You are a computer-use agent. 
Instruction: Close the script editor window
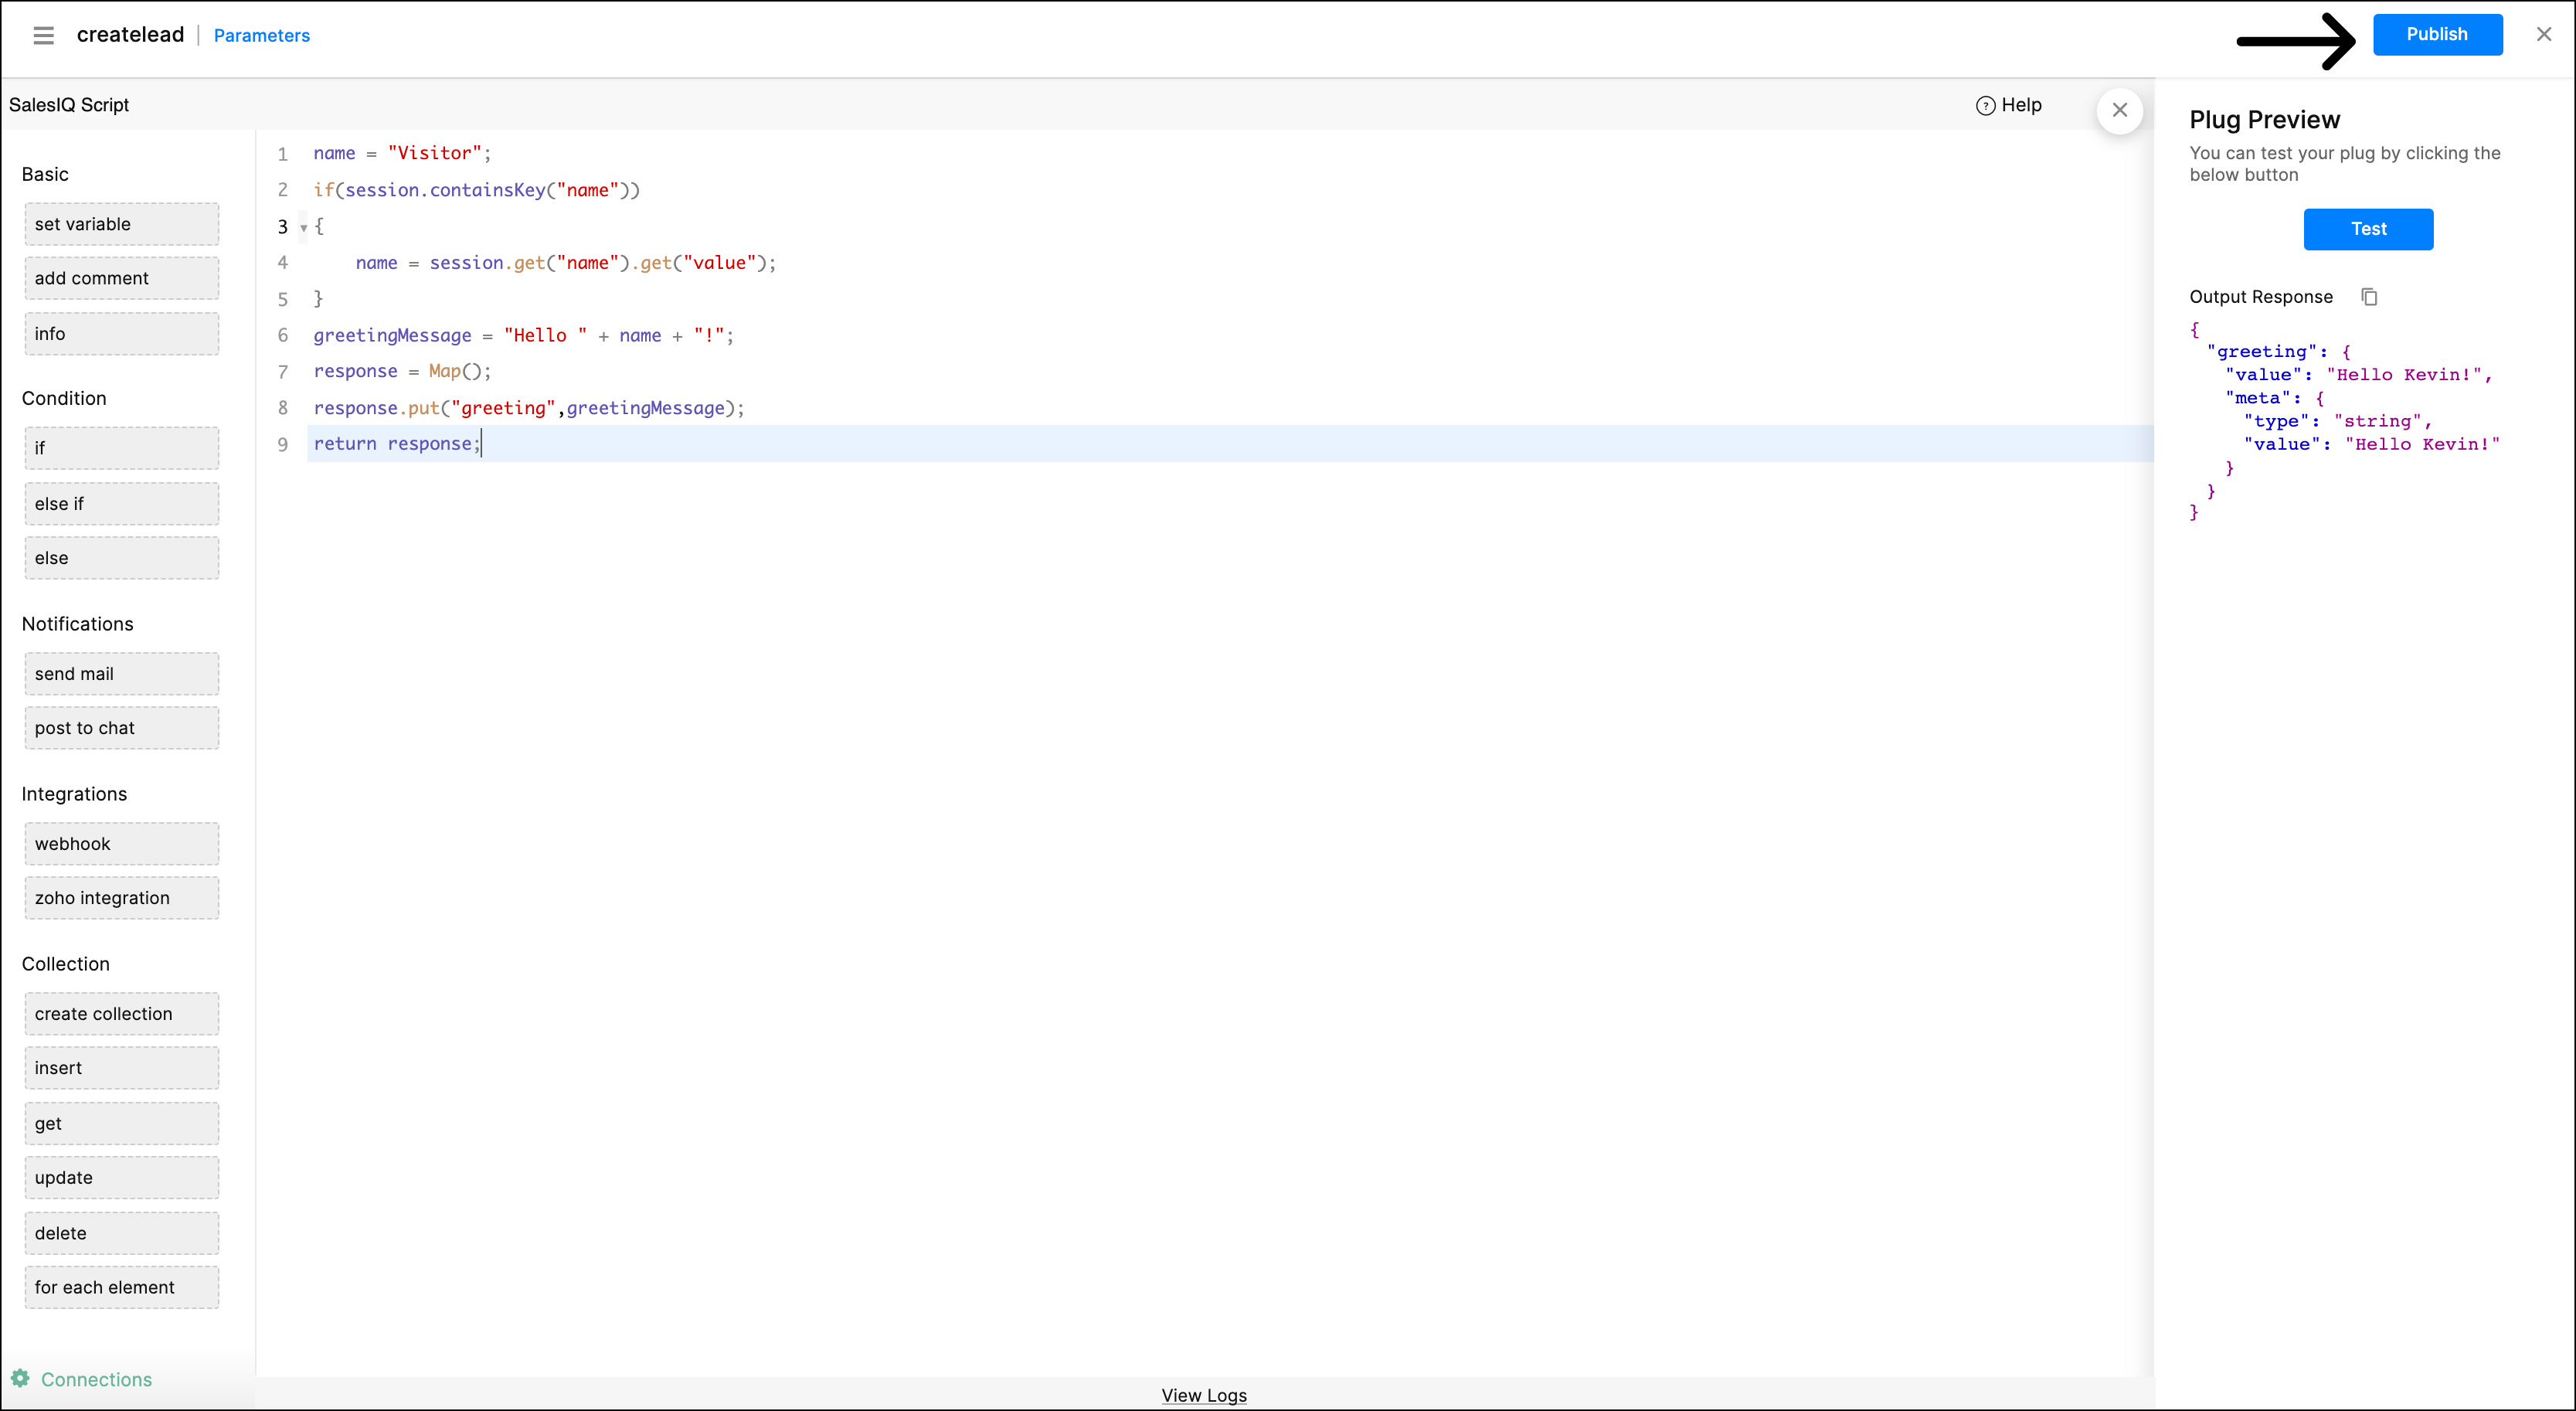click(2544, 34)
